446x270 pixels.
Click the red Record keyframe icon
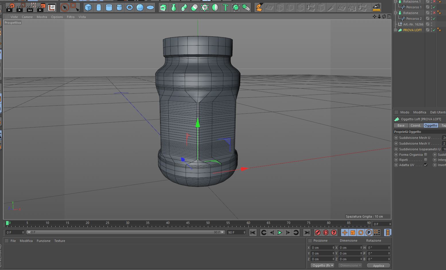(318, 232)
